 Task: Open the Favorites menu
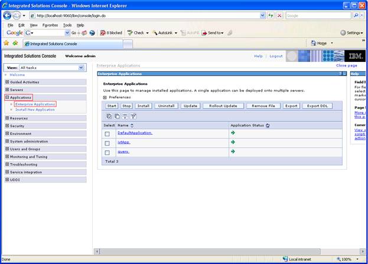(x=50, y=25)
